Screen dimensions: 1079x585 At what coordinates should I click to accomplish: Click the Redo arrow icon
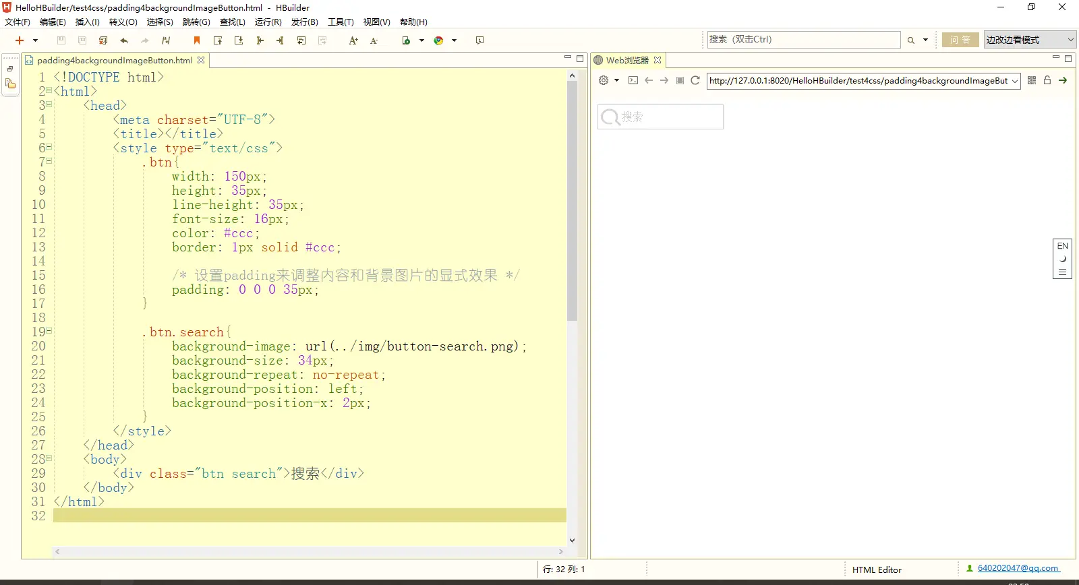[144, 40]
